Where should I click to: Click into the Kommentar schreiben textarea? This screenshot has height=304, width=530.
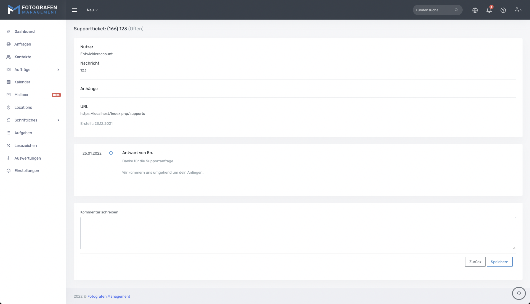coord(298,233)
